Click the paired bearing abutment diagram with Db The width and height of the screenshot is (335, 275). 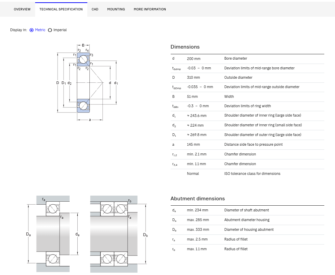pyautogui.click(x=118, y=234)
